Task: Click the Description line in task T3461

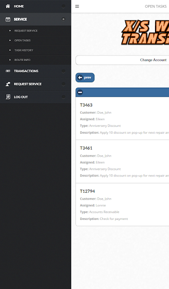Action: coord(124,176)
